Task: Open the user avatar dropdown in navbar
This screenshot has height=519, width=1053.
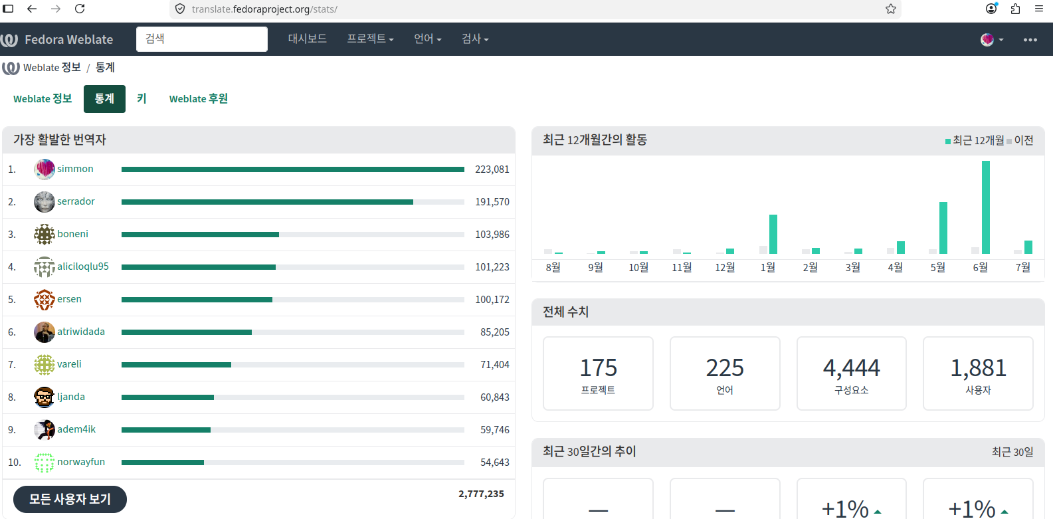Action: coord(992,40)
